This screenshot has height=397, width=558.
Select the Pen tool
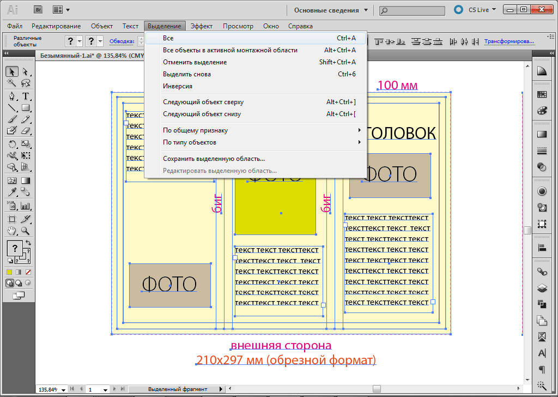11,96
